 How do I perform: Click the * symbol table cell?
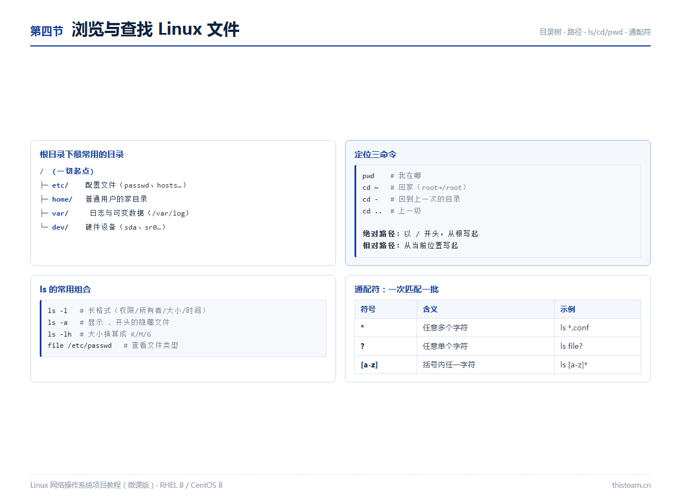(x=386, y=328)
